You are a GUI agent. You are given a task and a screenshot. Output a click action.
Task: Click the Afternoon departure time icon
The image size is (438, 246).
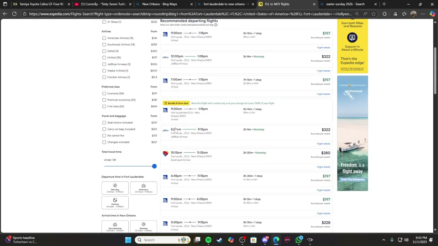coord(144,186)
